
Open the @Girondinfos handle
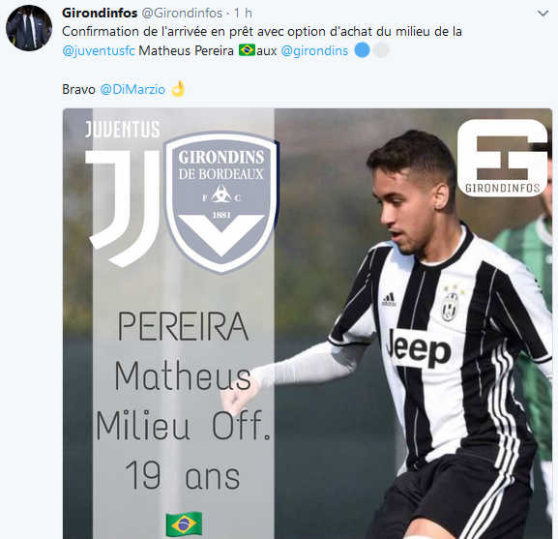182,14
